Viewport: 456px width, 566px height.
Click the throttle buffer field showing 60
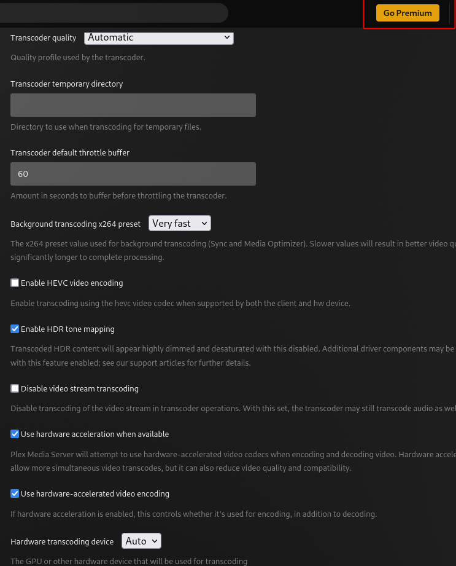click(133, 174)
